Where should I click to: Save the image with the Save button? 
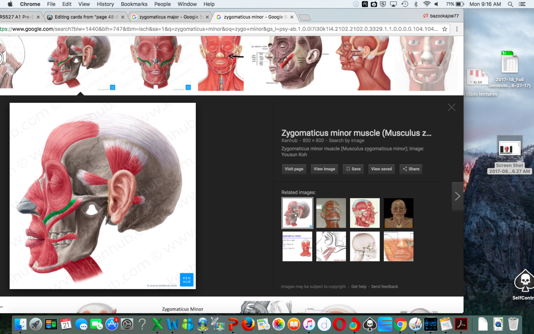click(353, 169)
